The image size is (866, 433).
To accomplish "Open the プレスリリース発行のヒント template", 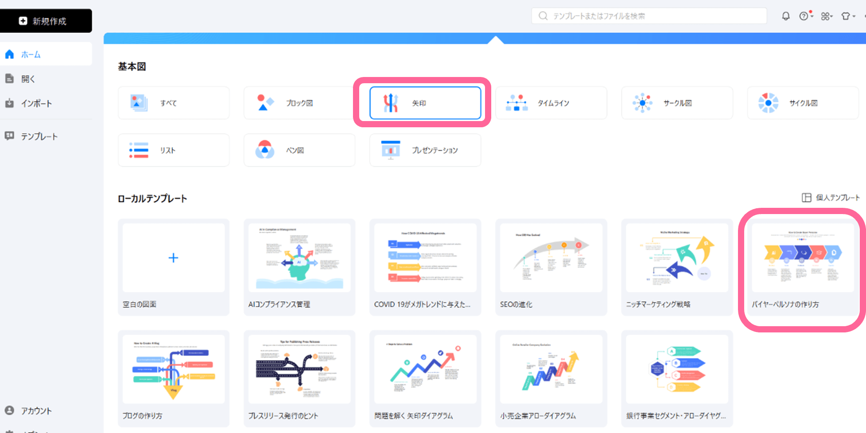I will tap(299, 378).
